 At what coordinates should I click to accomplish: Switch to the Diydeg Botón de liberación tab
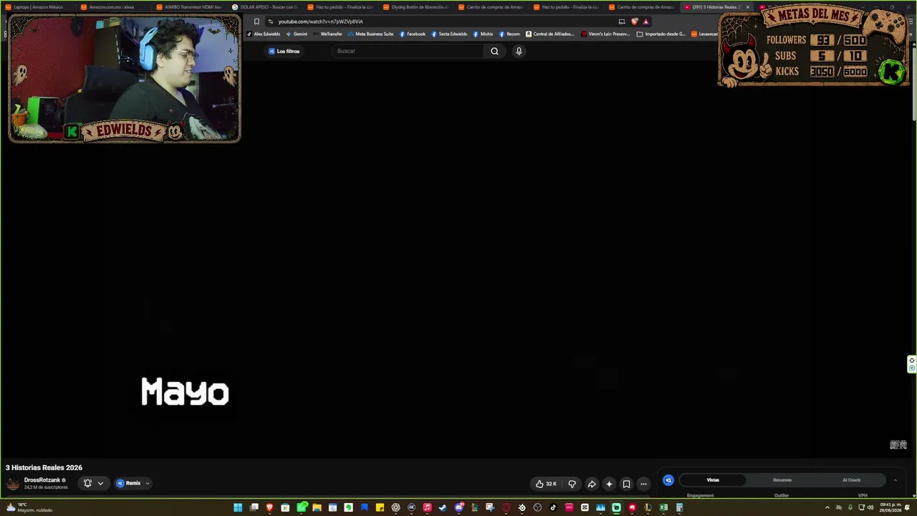coord(416,7)
